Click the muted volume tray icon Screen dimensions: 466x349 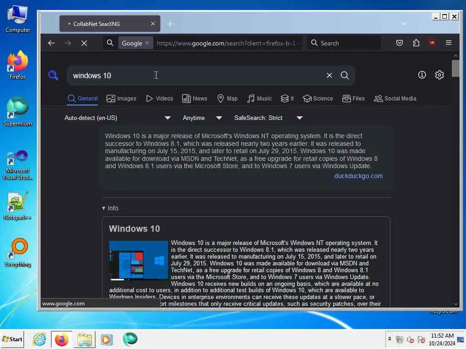click(410, 339)
